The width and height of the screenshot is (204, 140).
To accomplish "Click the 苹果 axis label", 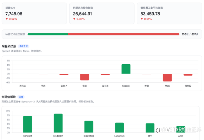I will 43,86.
